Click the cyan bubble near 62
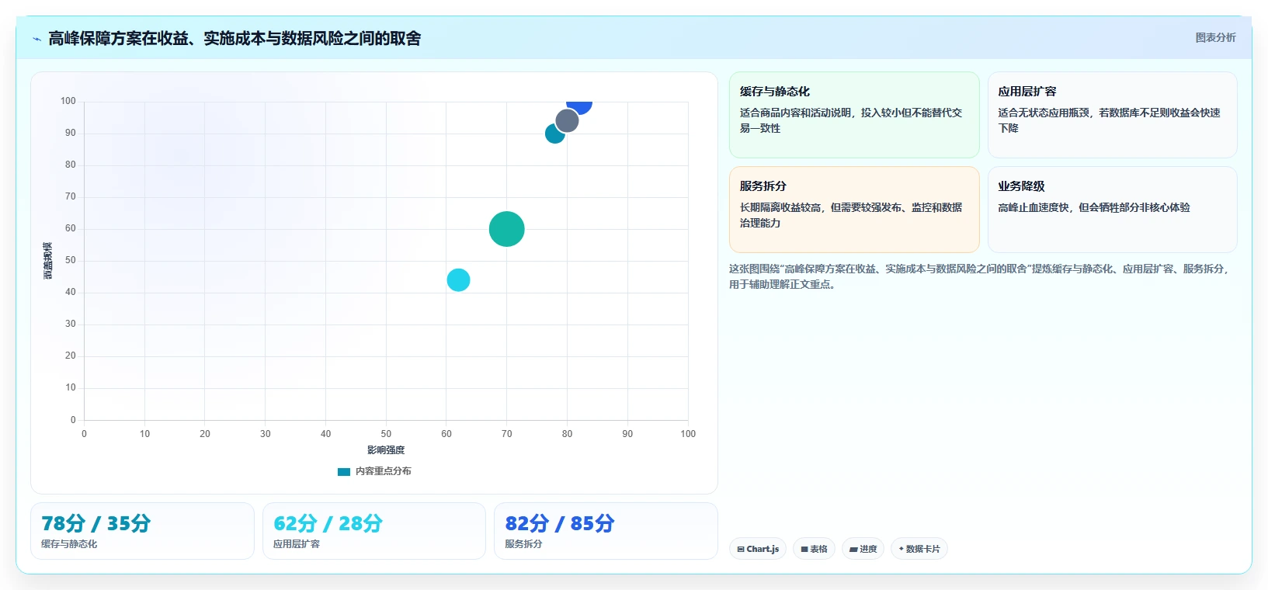 459,279
